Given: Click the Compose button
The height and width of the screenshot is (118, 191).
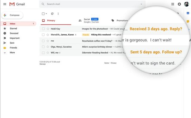Looking at the screenshot, I should point(12,15).
